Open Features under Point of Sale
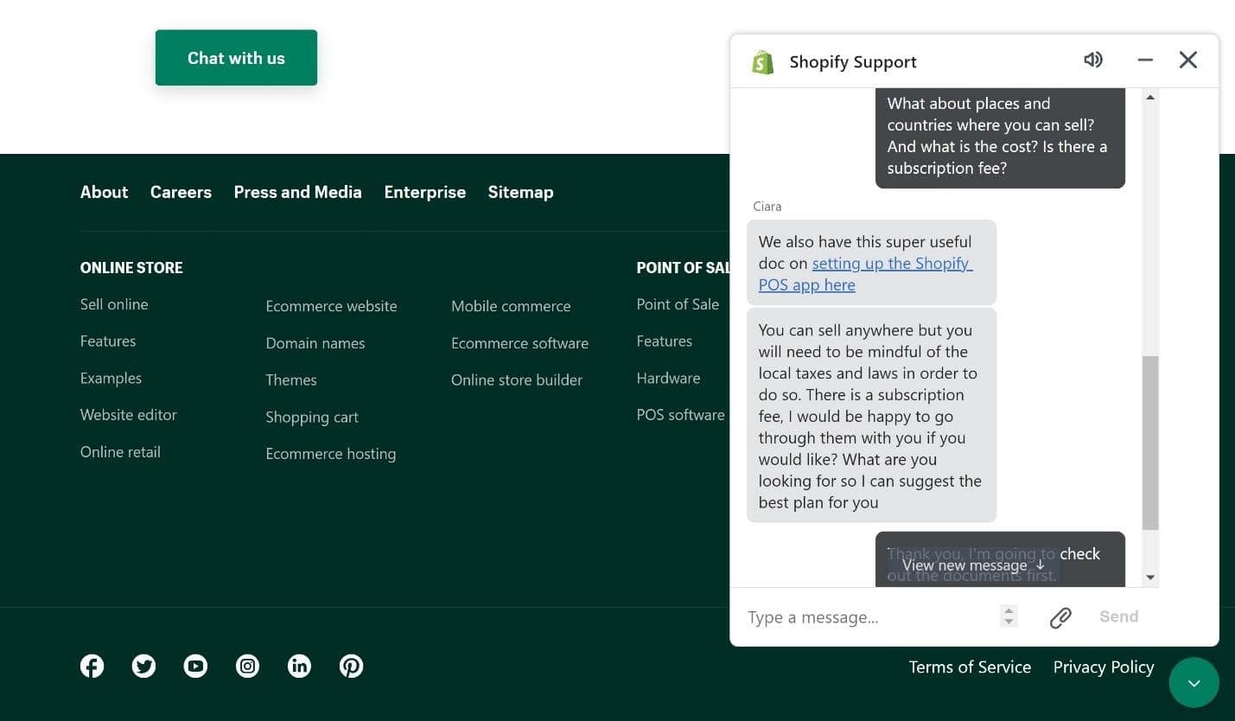1235x721 pixels. coord(664,341)
